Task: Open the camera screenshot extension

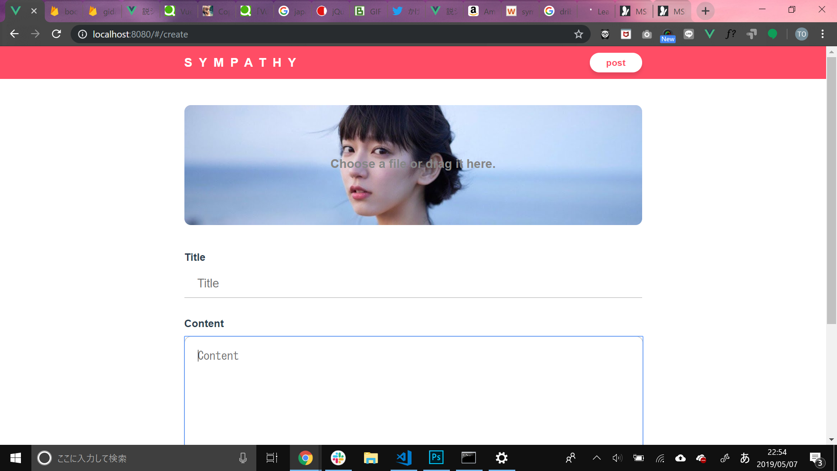Action: point(647,34)
